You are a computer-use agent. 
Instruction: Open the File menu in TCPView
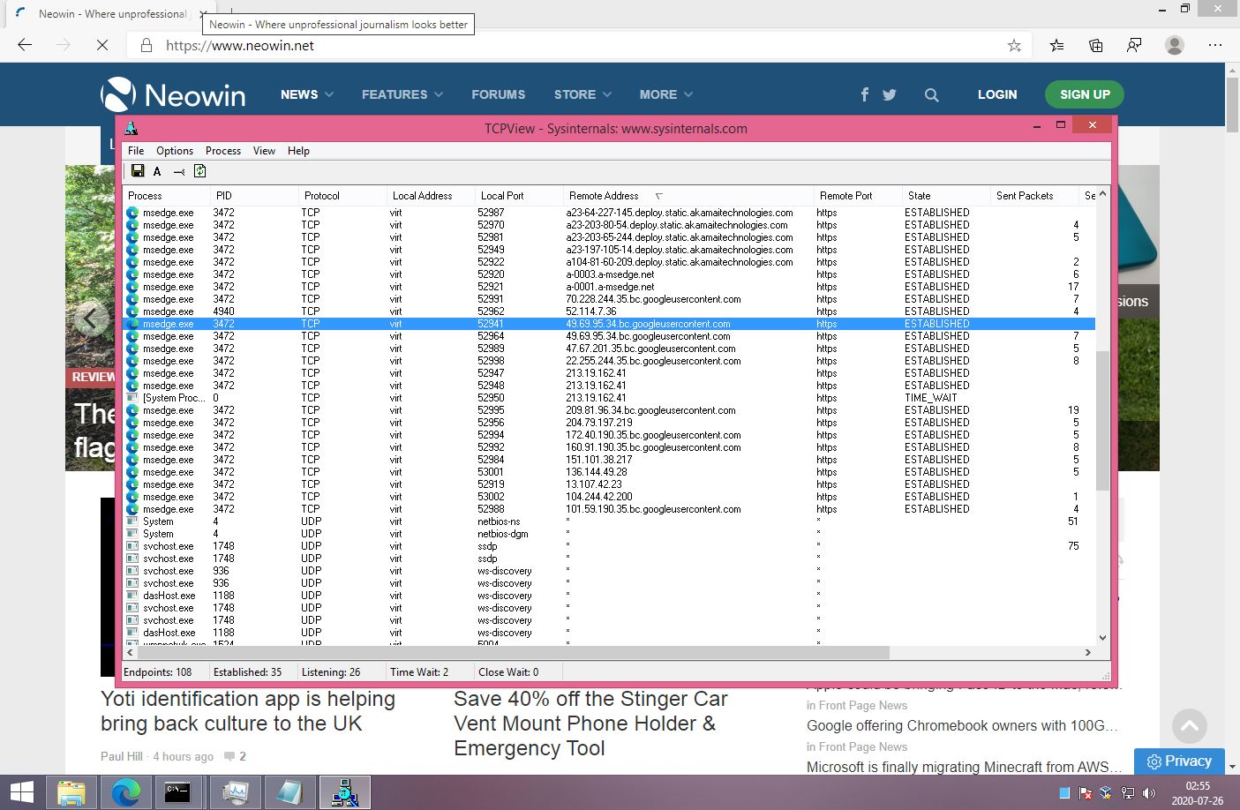pos(136,151)
